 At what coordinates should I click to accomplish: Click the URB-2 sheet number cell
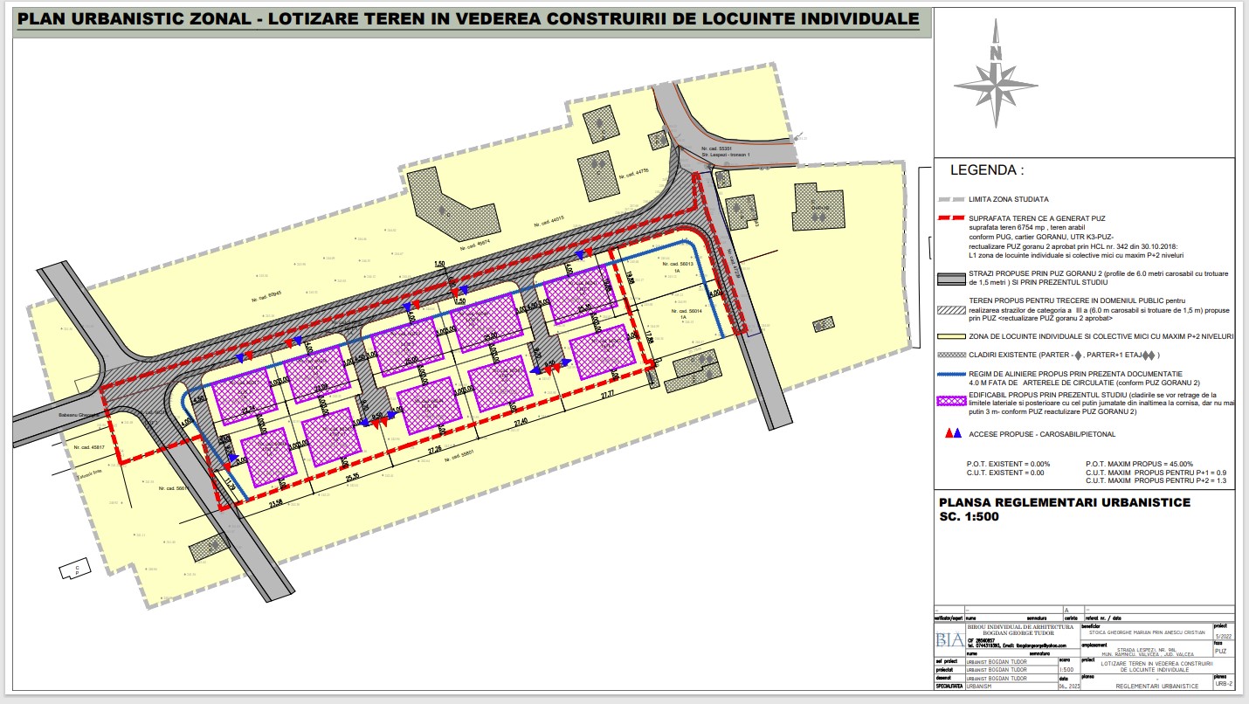1224,684
